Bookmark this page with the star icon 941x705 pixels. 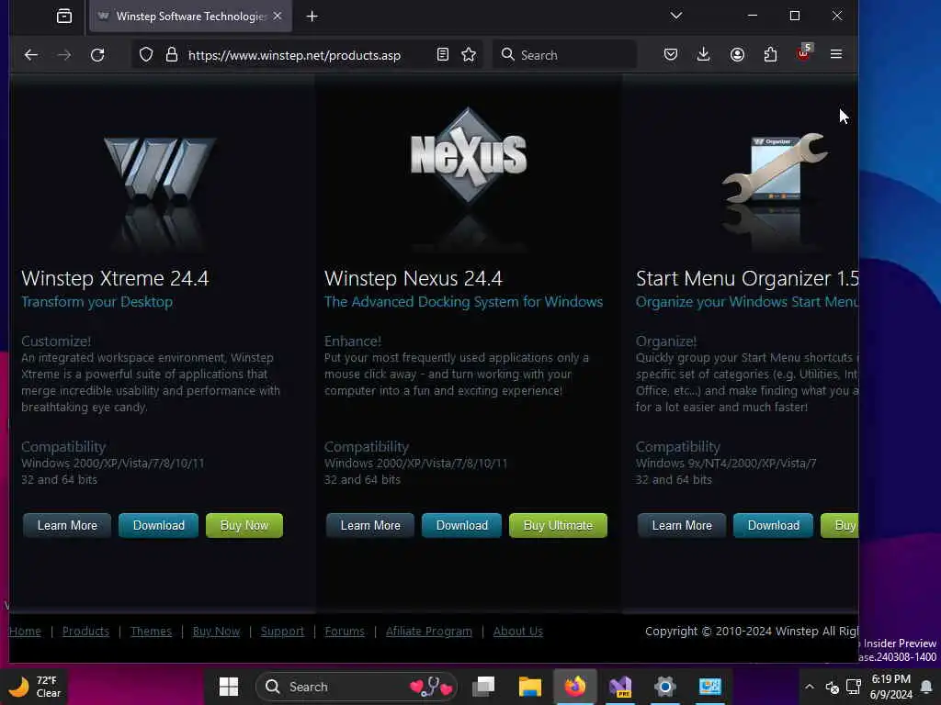[469, 54]
